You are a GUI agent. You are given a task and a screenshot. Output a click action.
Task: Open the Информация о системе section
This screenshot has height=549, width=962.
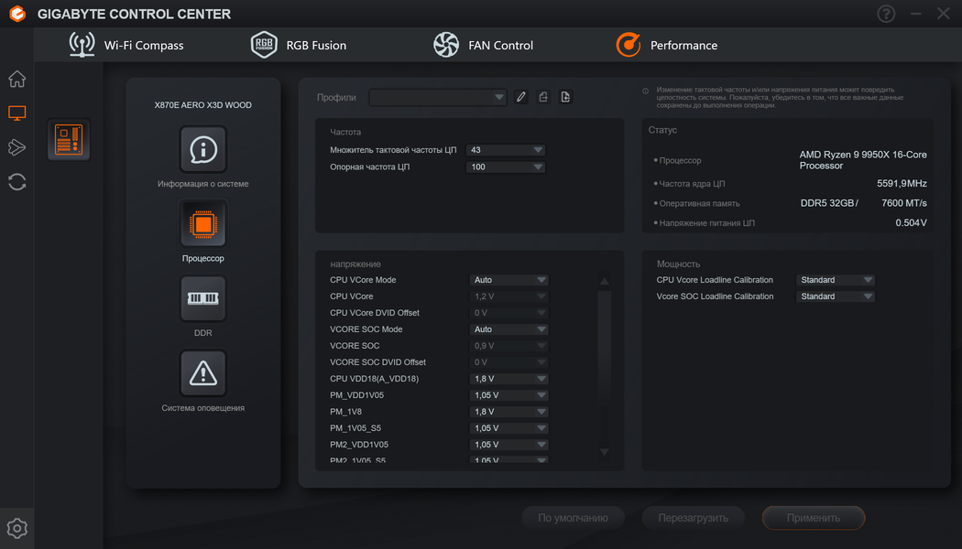tap(202, 149)
